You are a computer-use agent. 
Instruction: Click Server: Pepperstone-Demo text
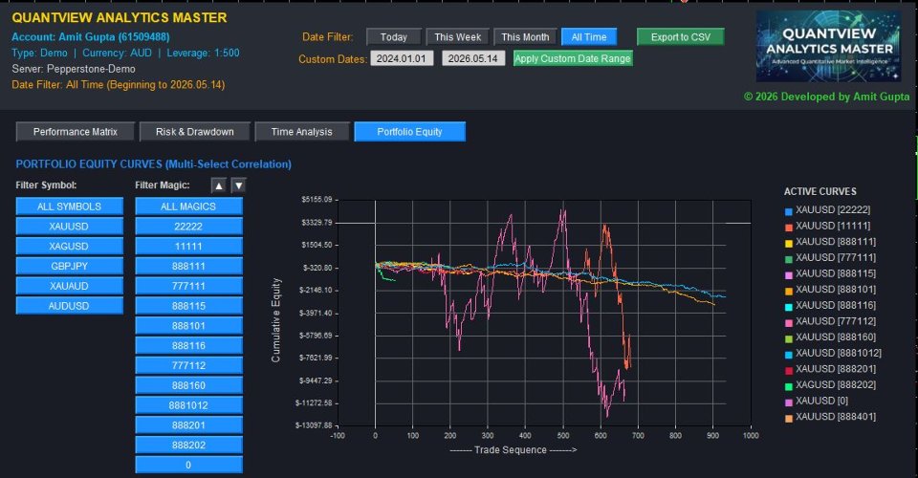pyautogui.click(x=74, y=69)
